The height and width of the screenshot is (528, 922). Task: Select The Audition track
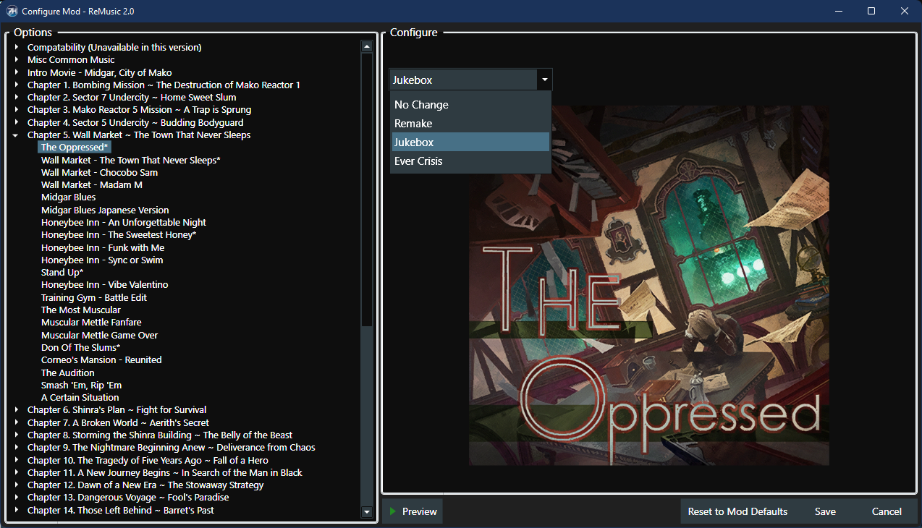68,372
